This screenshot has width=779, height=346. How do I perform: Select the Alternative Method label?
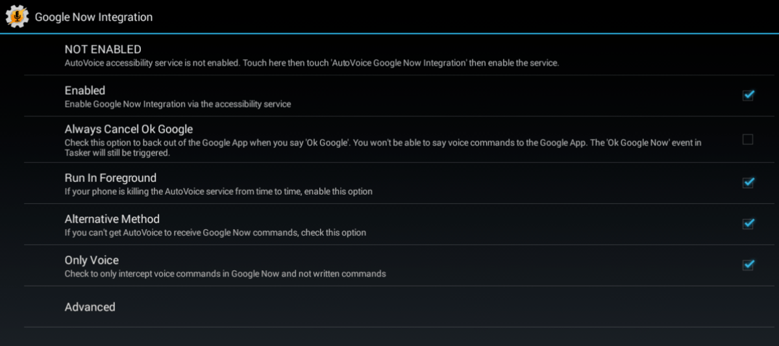112,219
